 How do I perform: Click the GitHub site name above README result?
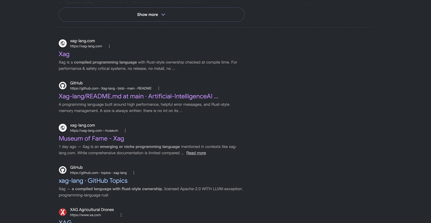pos(77,83)
